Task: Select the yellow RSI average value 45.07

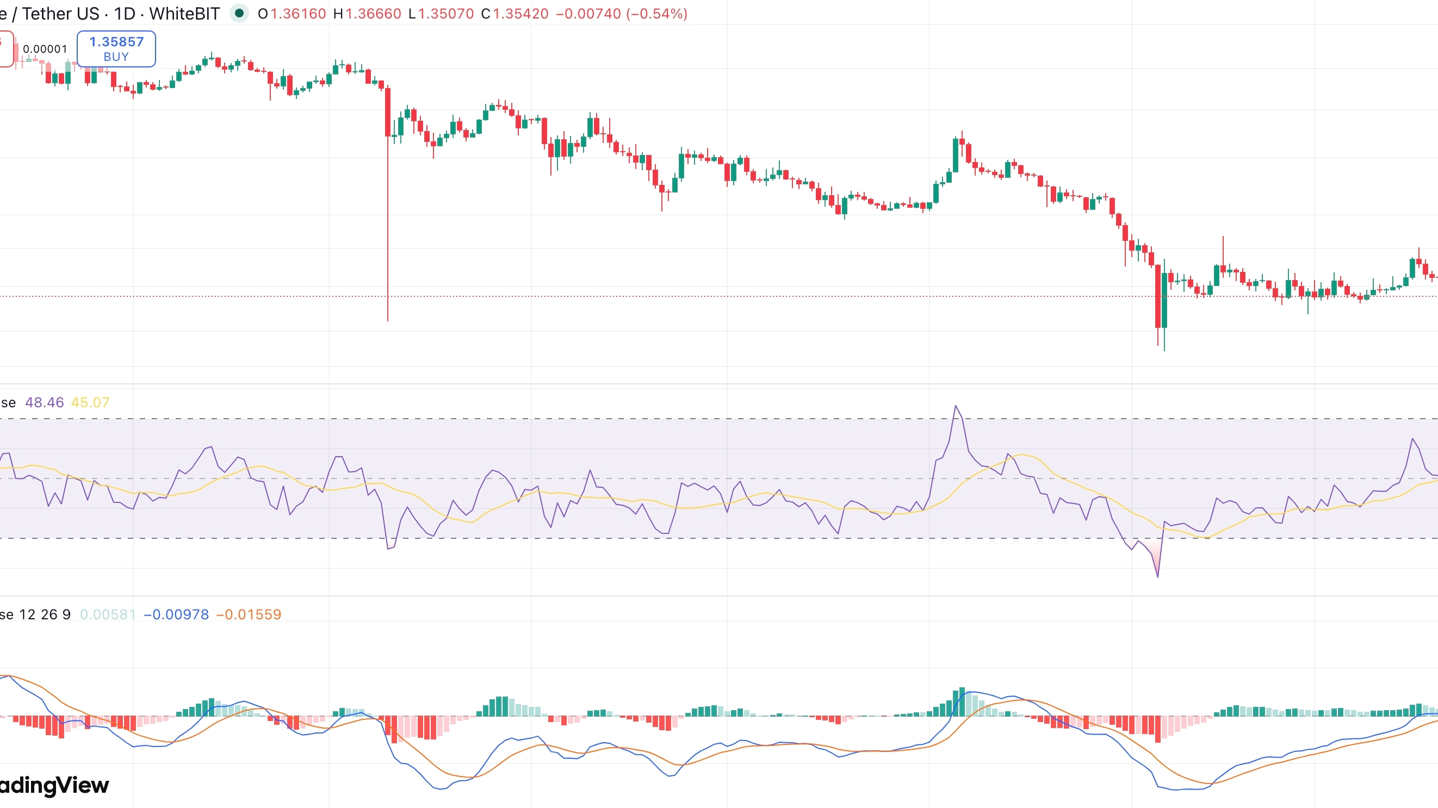Action: coord(90,402)
